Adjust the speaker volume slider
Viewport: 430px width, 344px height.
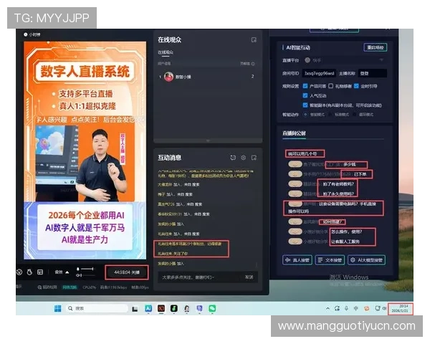(x=87, y=275)
